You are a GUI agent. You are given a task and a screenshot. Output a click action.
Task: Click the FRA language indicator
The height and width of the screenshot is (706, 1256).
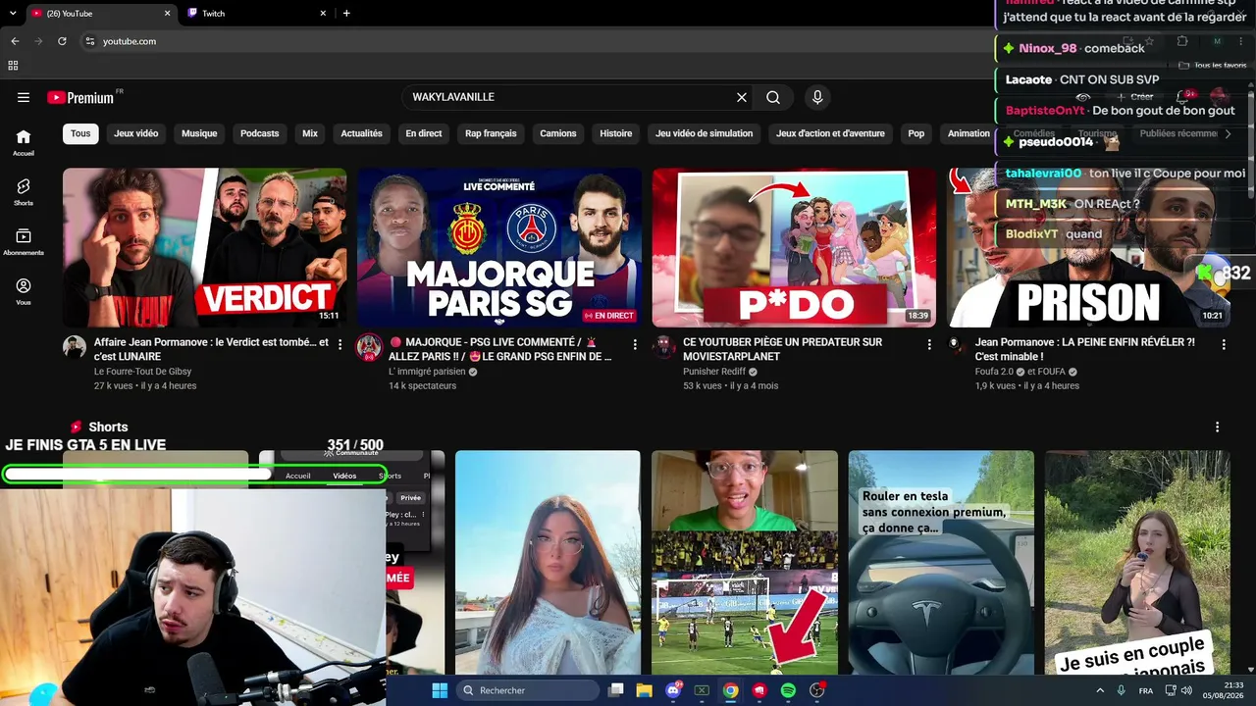coord(1146,691)
